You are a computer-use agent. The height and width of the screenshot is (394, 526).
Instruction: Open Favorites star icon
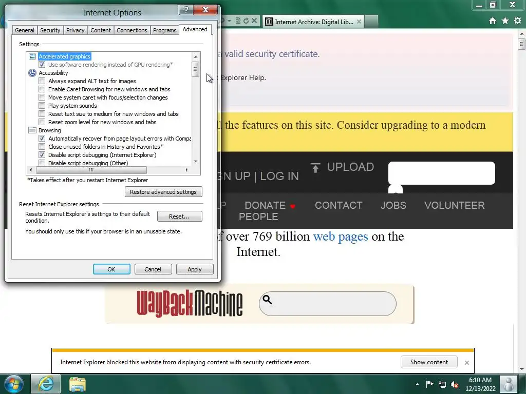coord(505,21)
